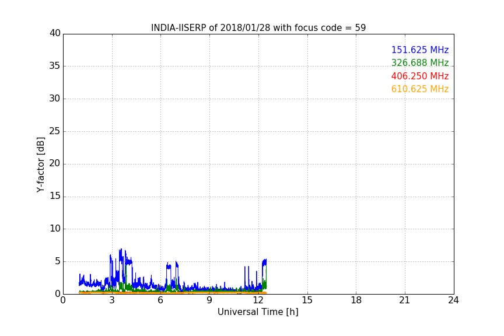The image size is (504, 336).
Task: Click the x-axis tick label 9
Action: pyautogui.click(x=209, y=300)
